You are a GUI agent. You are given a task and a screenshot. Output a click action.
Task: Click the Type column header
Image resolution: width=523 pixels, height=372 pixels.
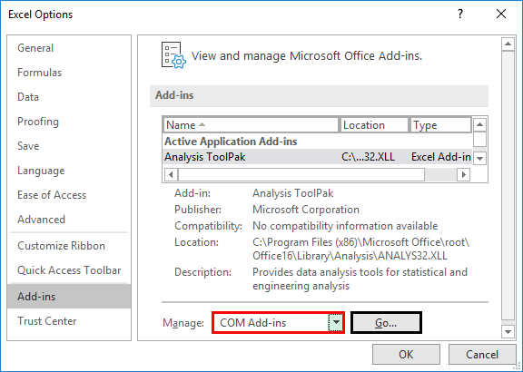pyautogui.click(x=440, y=125)
